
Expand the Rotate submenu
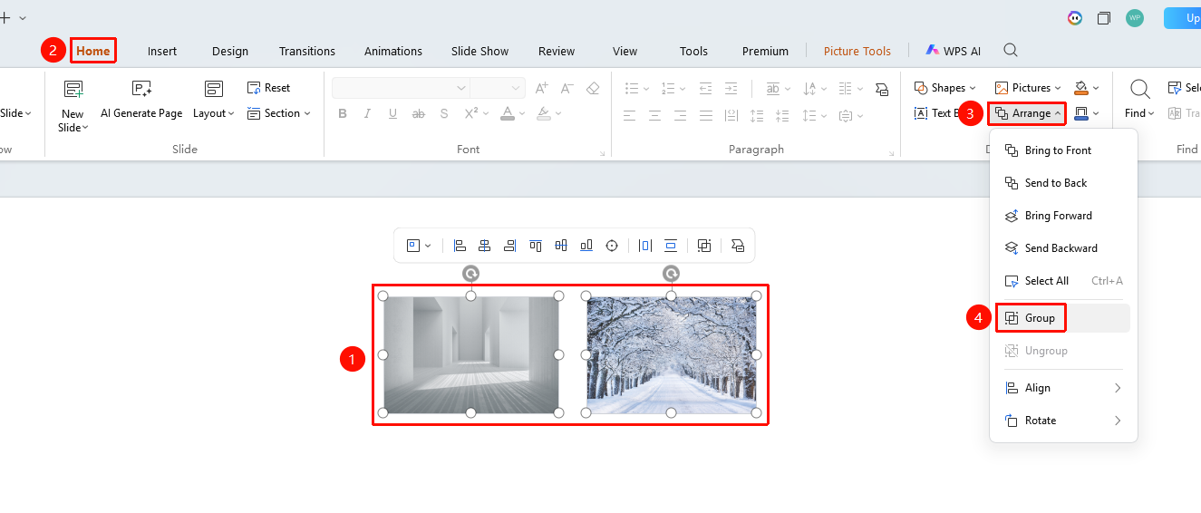tap(1062, 421)
